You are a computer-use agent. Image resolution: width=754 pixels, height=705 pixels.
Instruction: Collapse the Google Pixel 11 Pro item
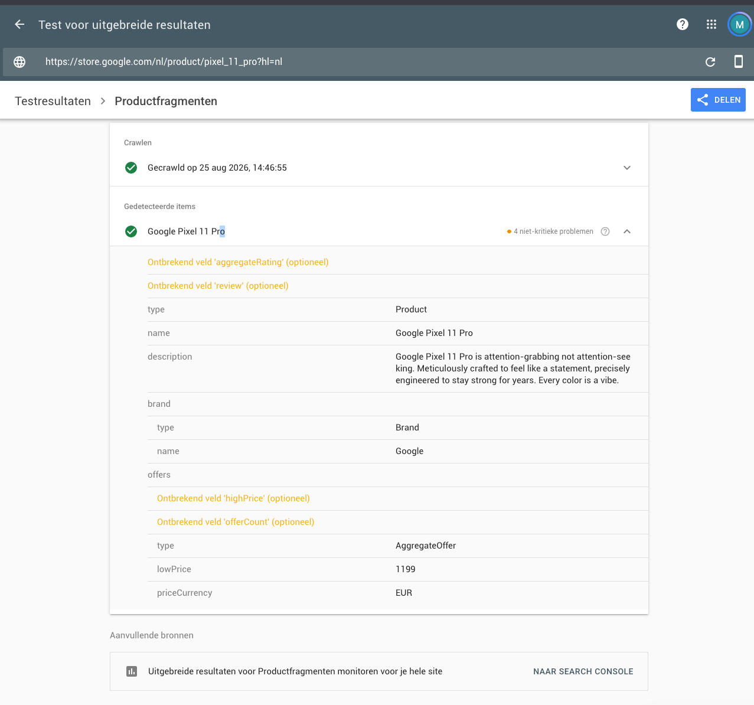(x=627, y=231)
